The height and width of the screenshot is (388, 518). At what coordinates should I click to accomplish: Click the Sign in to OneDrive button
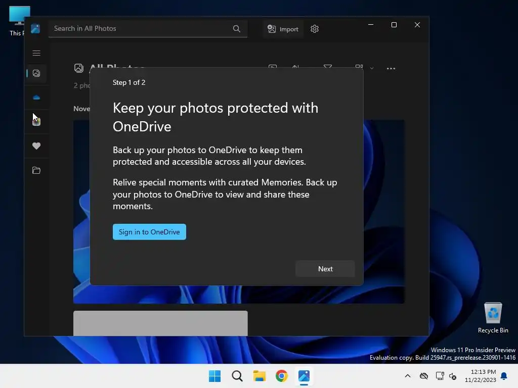[x=149, y=232]
